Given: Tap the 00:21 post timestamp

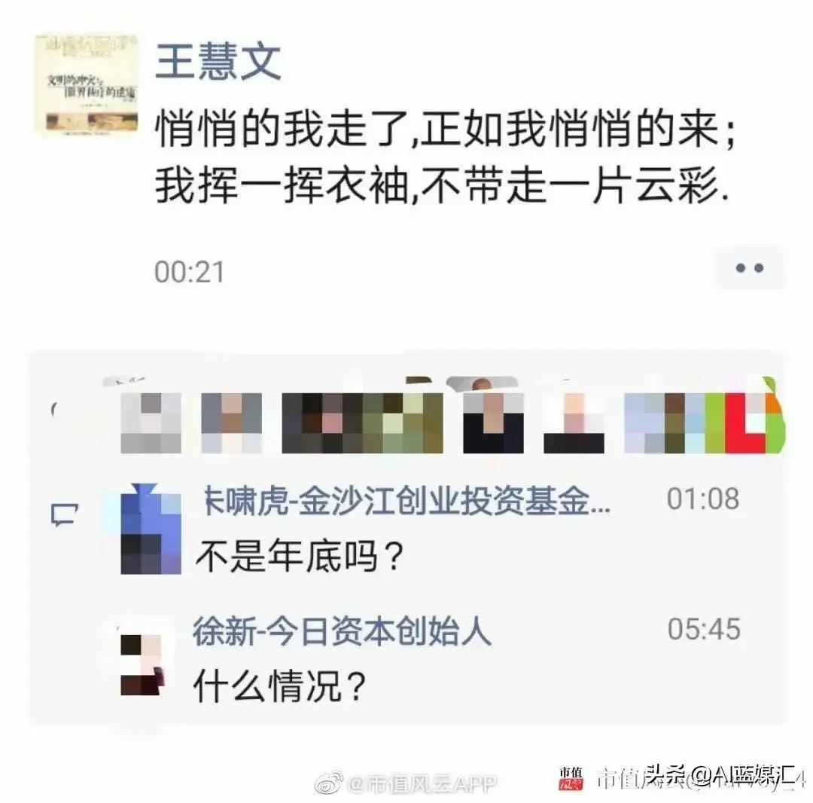Looking at the screenshot, I should 189,273.
